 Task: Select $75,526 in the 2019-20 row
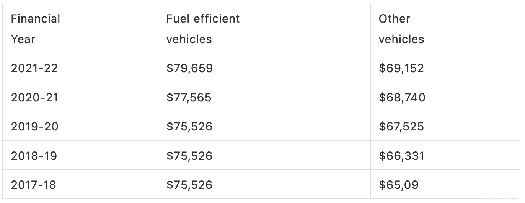click(189, 126)
